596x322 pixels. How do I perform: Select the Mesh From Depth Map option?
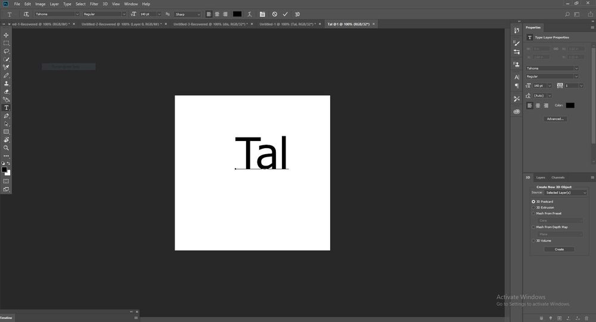point(533,227)
